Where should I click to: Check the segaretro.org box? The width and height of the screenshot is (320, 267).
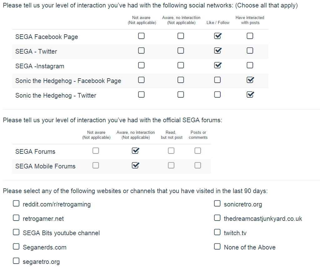coord(16,261)
